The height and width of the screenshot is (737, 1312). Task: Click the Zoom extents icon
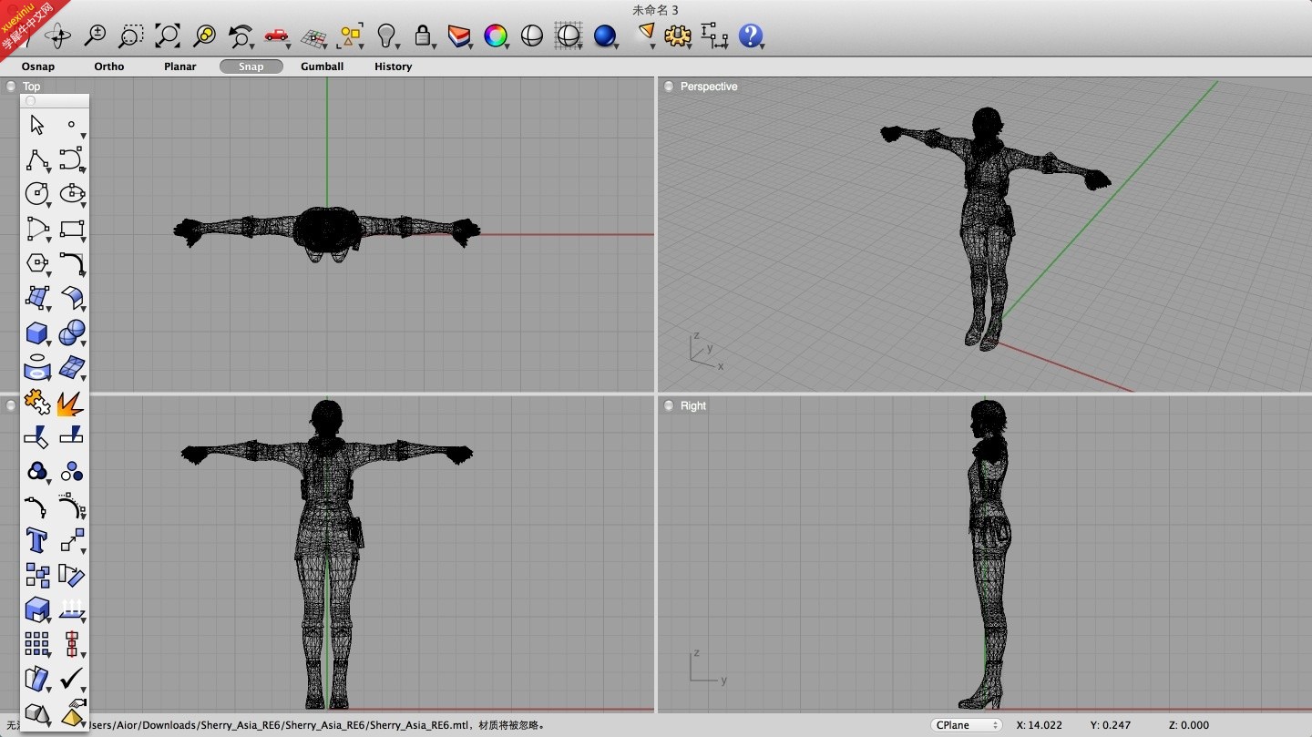[168, 36]
